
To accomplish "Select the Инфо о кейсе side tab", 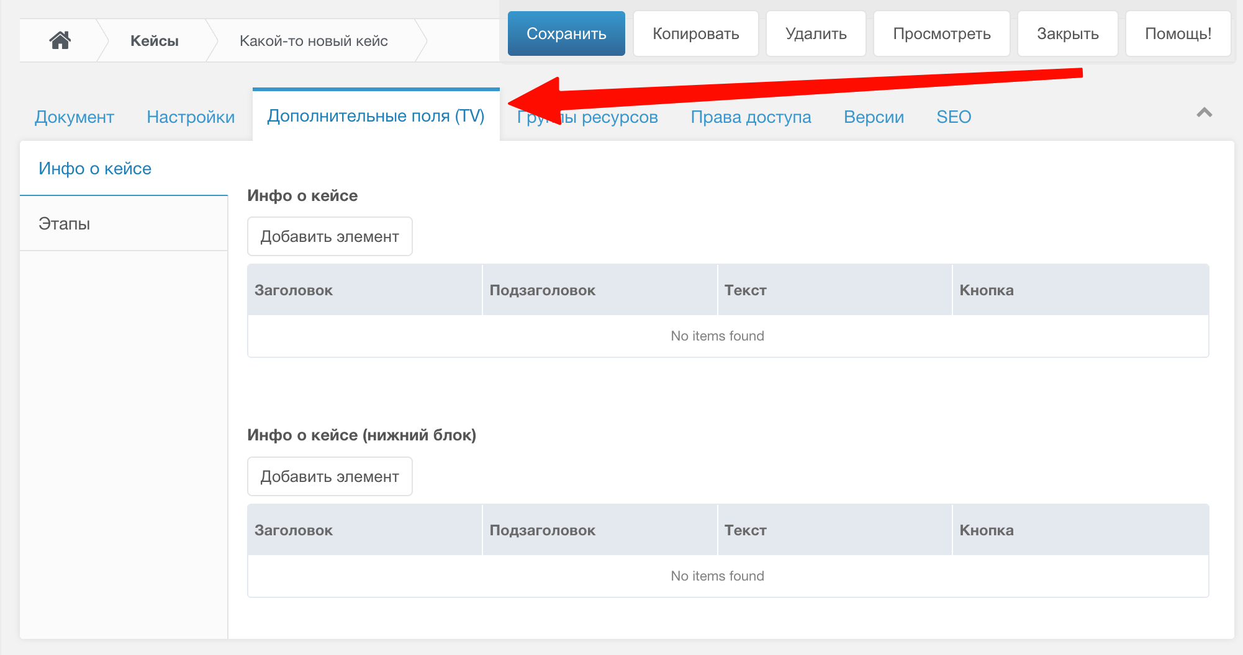I will (x=95, y=169).
